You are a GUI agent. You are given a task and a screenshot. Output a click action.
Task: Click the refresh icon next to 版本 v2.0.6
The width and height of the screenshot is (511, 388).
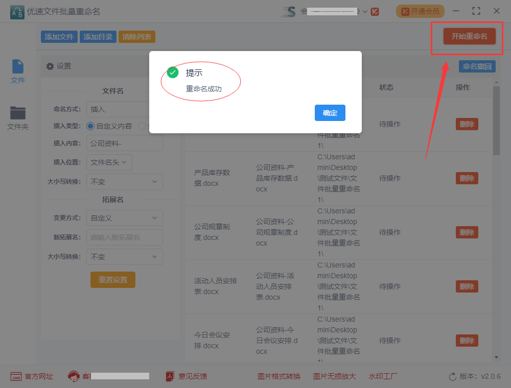pos(452,376)
